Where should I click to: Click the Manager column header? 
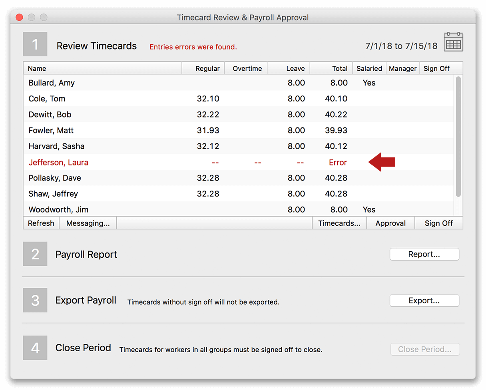click(402, 68)
